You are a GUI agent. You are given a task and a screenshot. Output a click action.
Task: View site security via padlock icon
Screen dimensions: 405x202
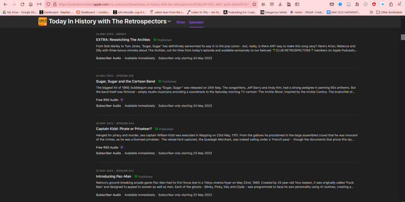point(55,4)
